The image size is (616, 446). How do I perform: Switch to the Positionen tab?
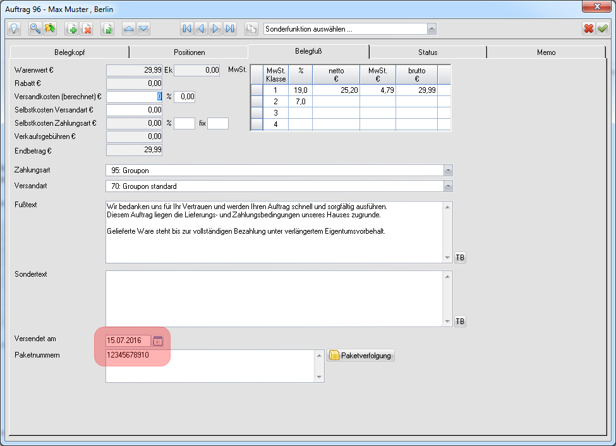(x=190, y=52)
